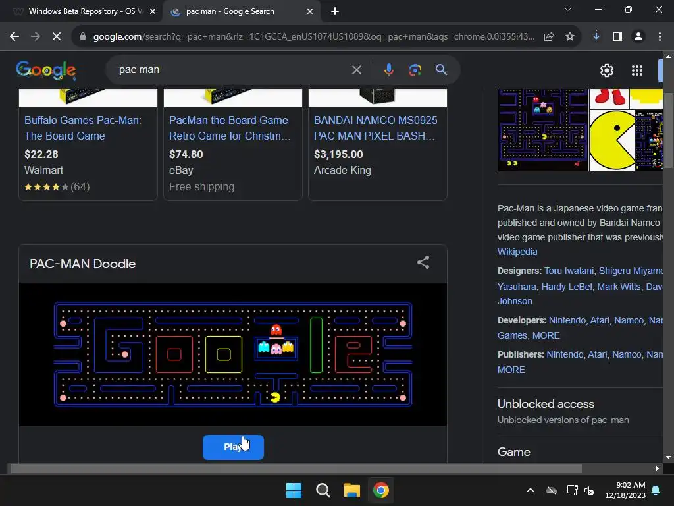Screen dimensions: 674x506
Task: Close the Windows Beta Repository tab
Action: tap(153, 12)
